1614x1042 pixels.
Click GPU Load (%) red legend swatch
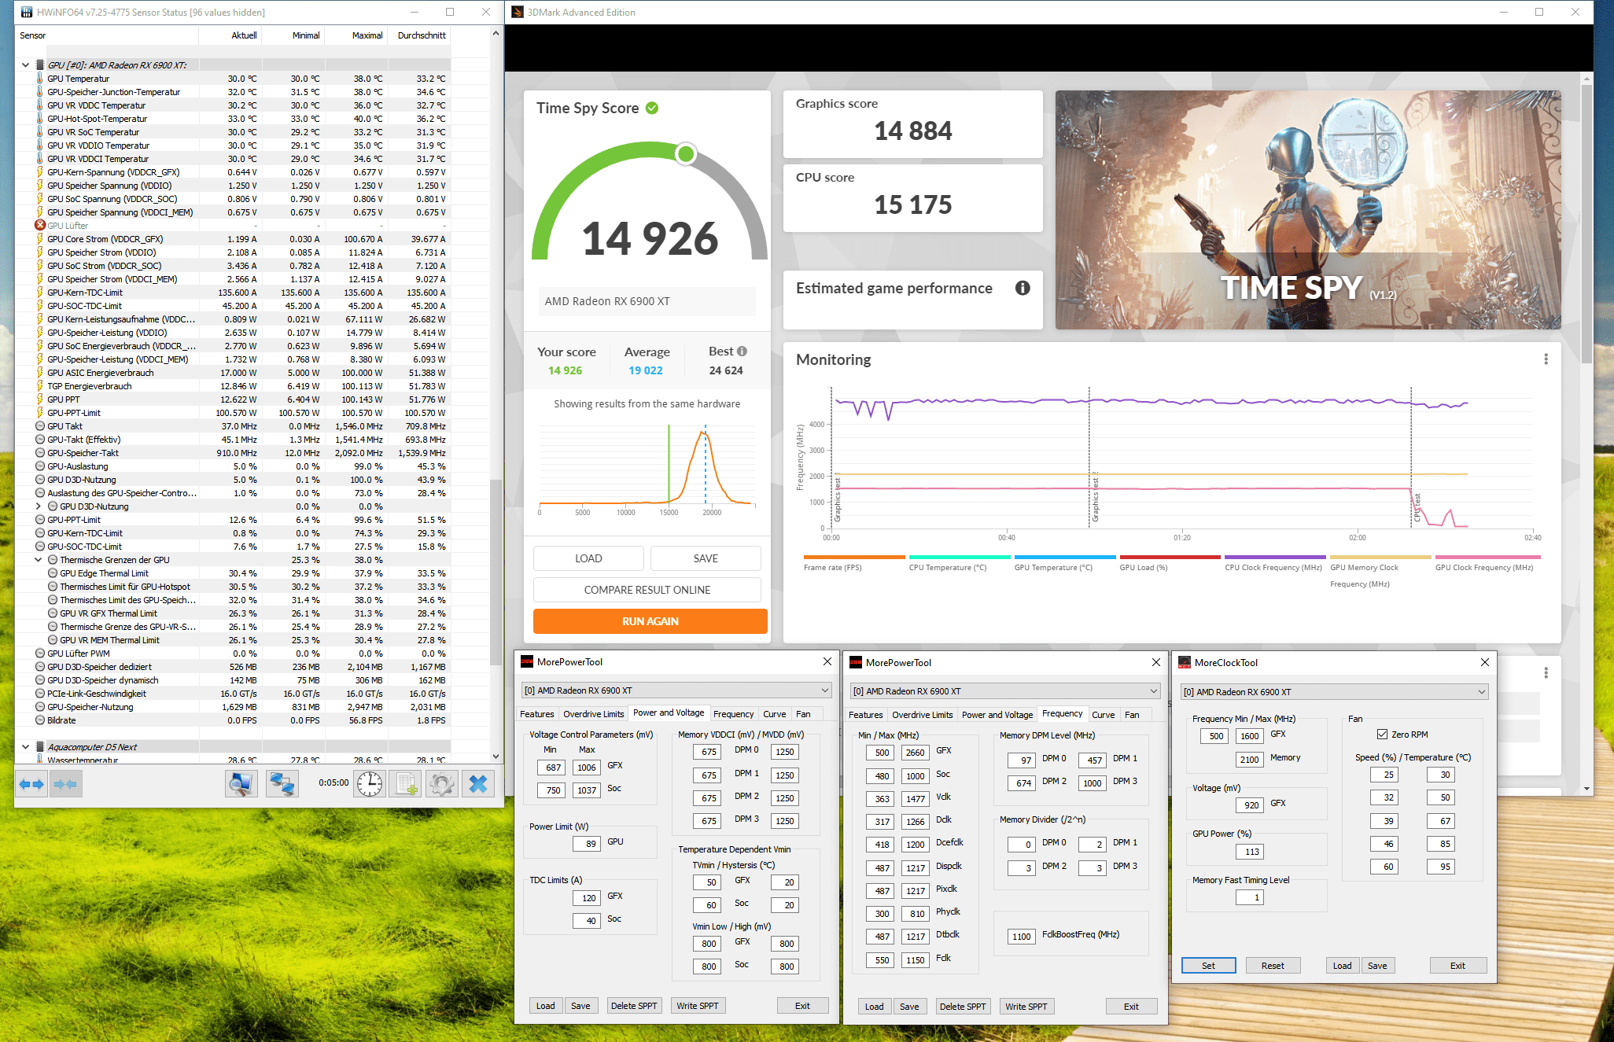tap(1170, 558)
